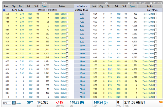The height and width of the screenshot is (107, 163).
Task: Click the puts Chg column header
Action: [x=101, y=6]
